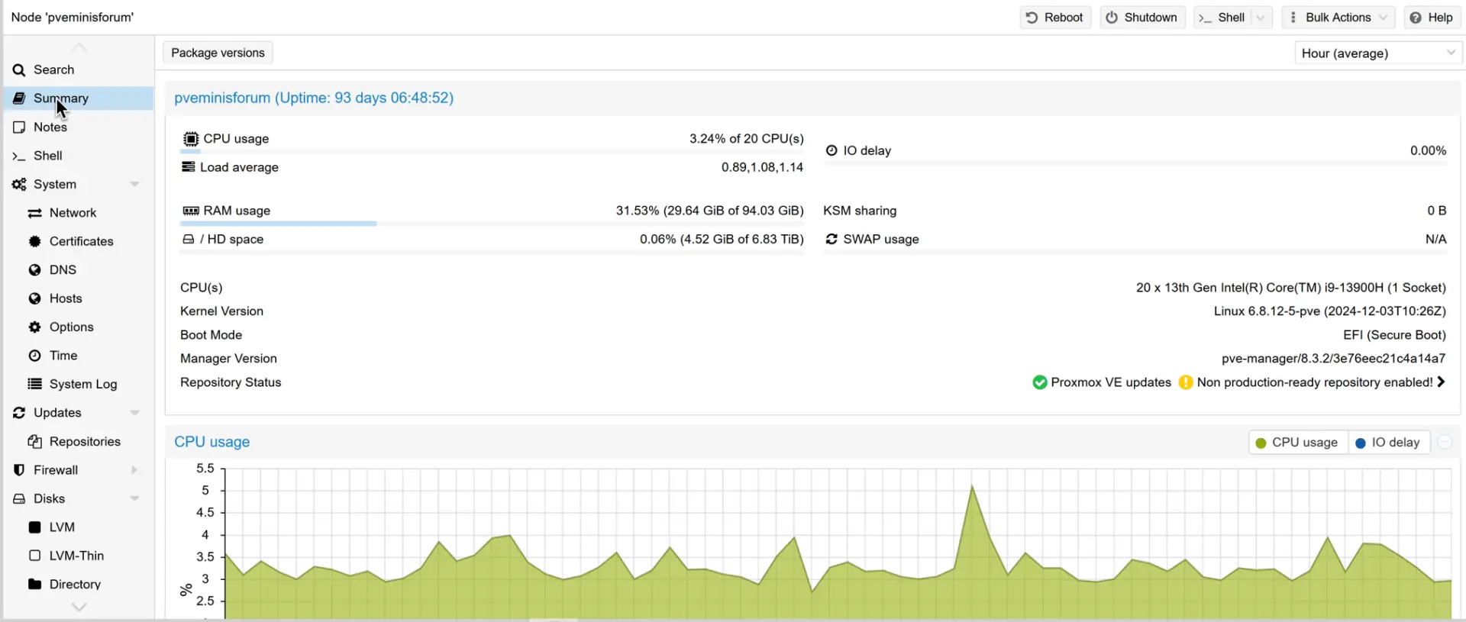The width and height of the screenshot is (1466, 622).
Task: Open the Network menu item
Action: [x=79, y=213]
